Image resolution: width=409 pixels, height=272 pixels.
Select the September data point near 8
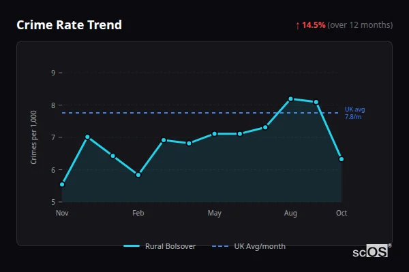[316, 102]
